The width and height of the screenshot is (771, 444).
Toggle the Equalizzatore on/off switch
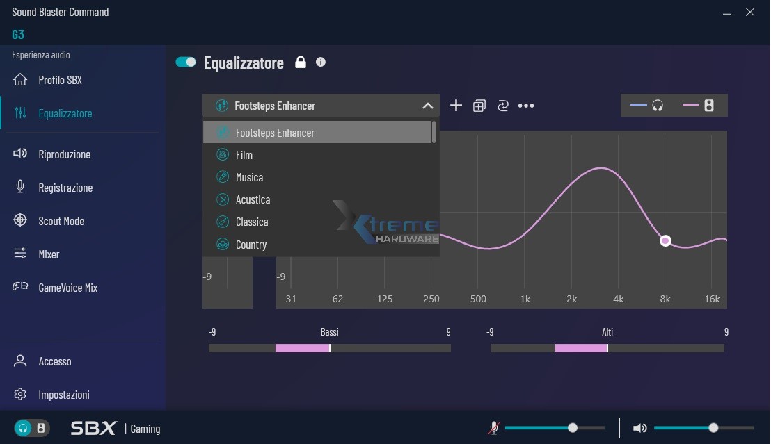coord(186,63)
